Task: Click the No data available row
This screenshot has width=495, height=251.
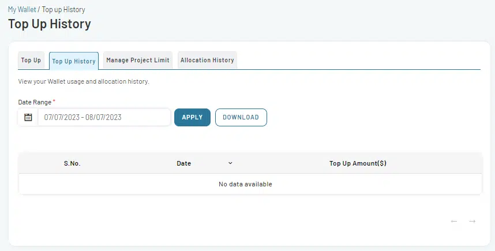Action: point(245,184)
